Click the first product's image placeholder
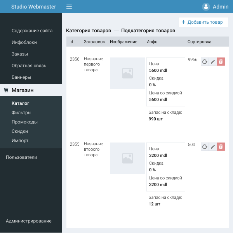This screenshot has width=233, height=233. coord(127,73)
